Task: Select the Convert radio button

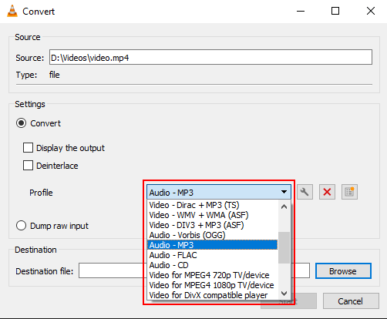Action: (21, 123)
